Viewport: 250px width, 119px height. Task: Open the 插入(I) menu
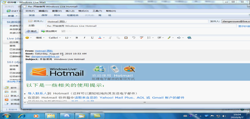click(x=70, y=11)
